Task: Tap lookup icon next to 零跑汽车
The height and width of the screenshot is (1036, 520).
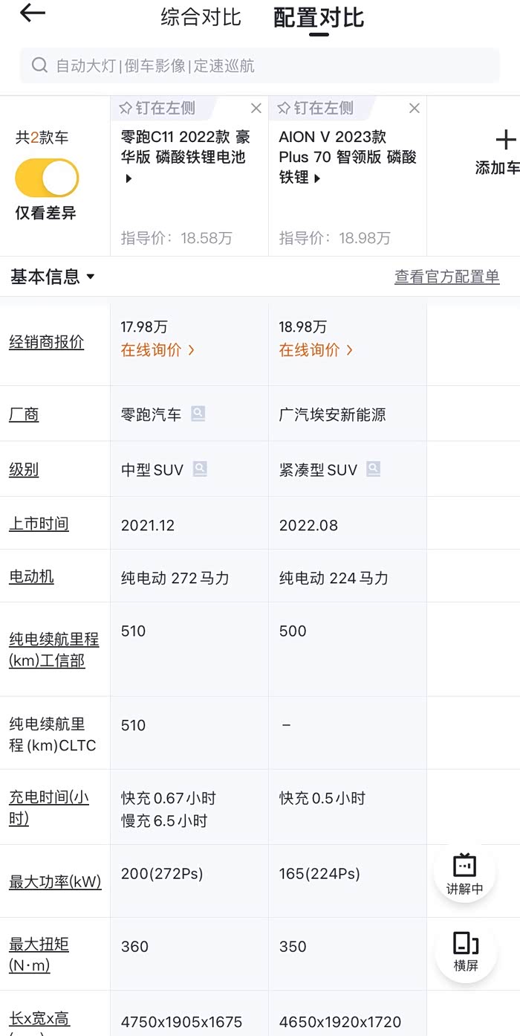Action: tap(198, 414)
